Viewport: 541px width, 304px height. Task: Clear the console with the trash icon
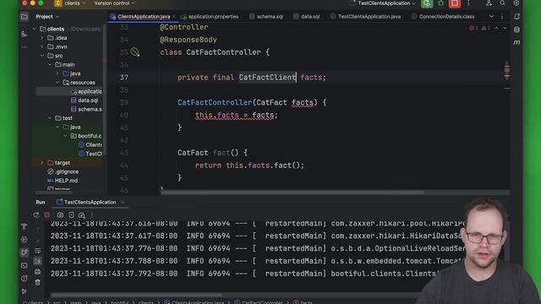(37, 283)
